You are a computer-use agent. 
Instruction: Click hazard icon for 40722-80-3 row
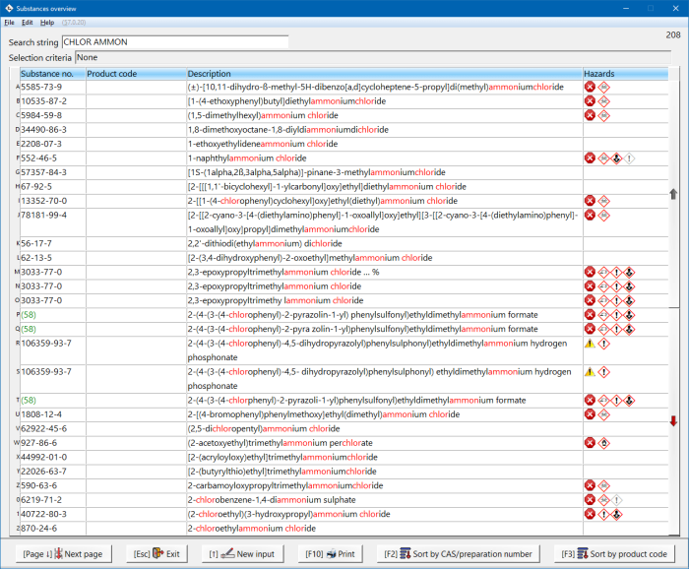click(590, 514)
